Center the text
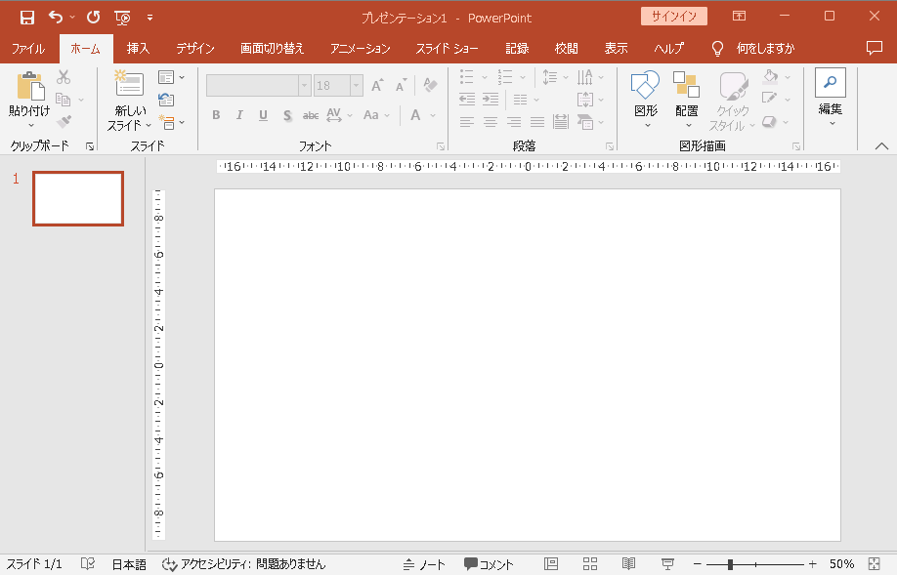Image resolution: width=897 pixels, height=575 pixels. [x=491, y=121]
